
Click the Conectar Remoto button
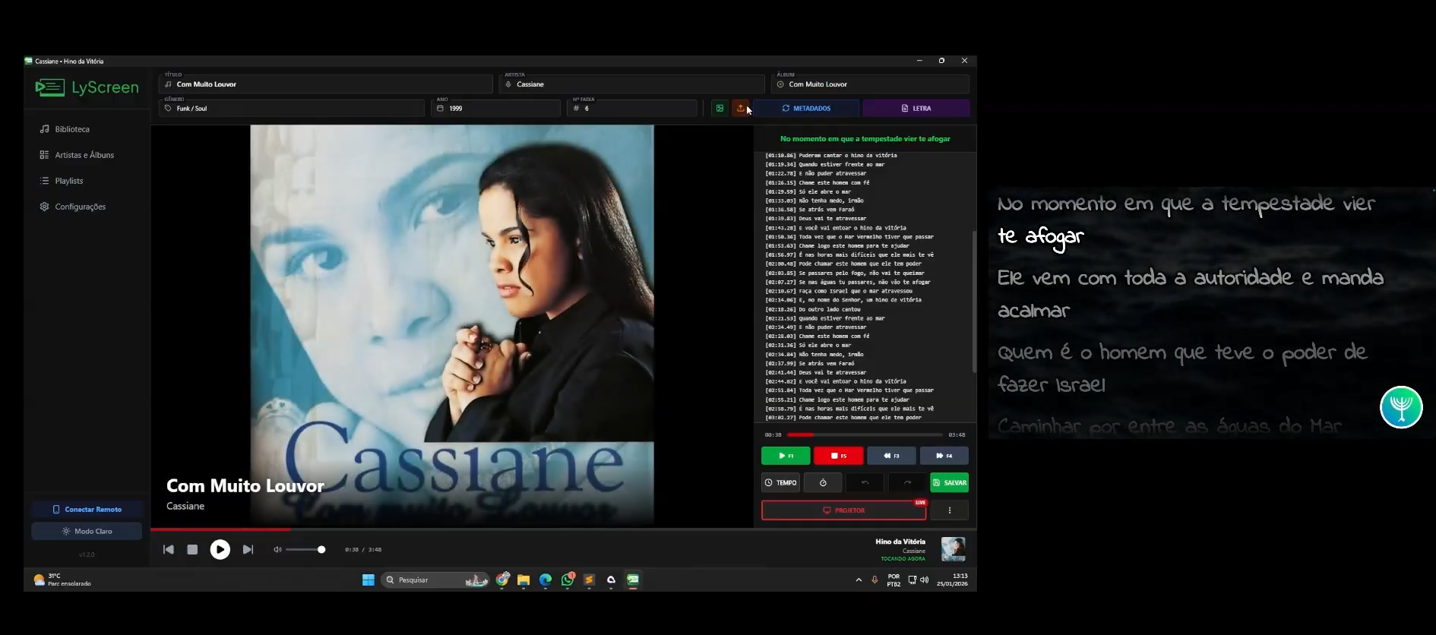(87, 510)
